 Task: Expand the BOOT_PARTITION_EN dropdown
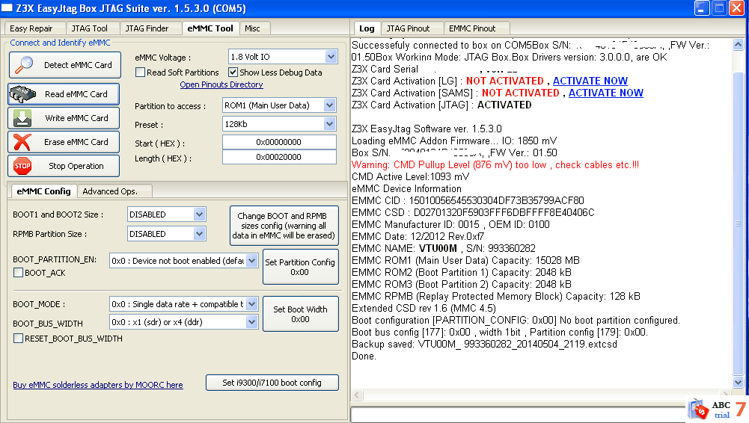pyautogui.click(x=251, y=261)
